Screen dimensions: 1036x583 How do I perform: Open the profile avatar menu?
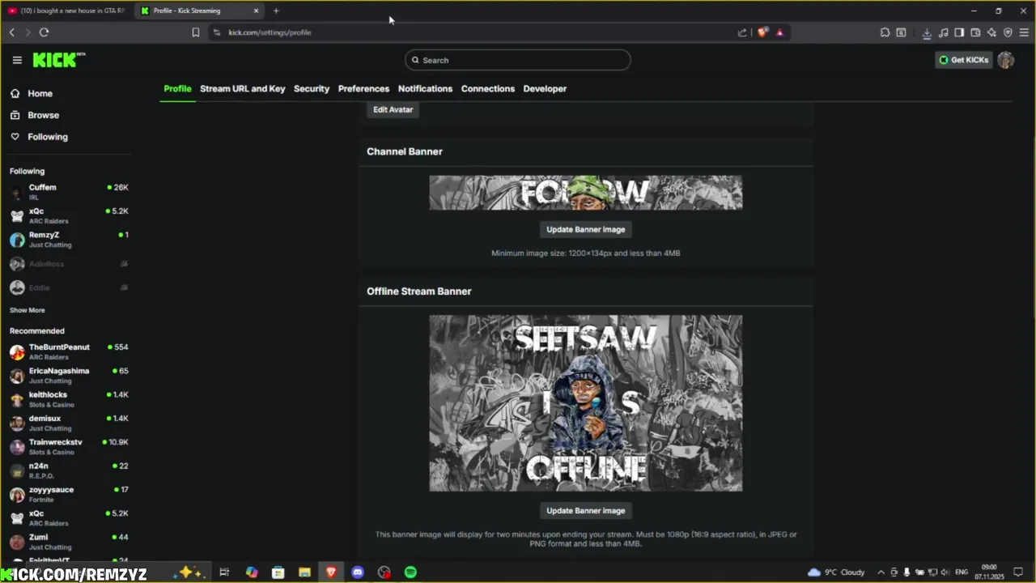[x=1005, y=60]
